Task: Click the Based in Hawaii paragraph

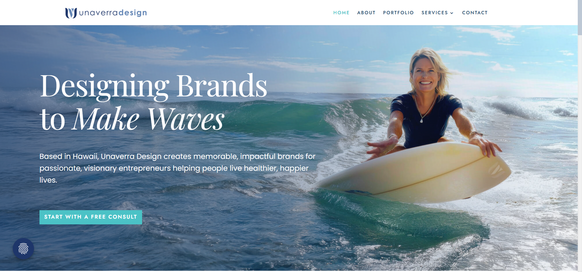Action: click(177, 168)
